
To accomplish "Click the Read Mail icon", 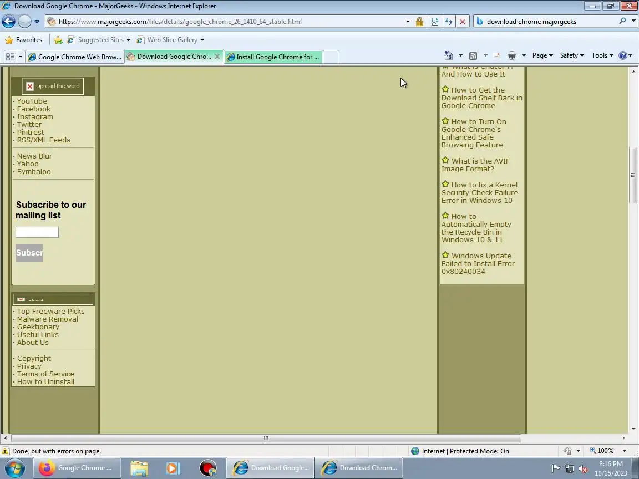I will pos(496,56).
